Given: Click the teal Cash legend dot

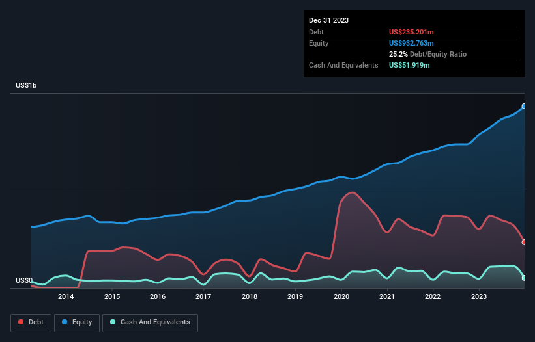Looking at the screenshot, I should 113,322.
